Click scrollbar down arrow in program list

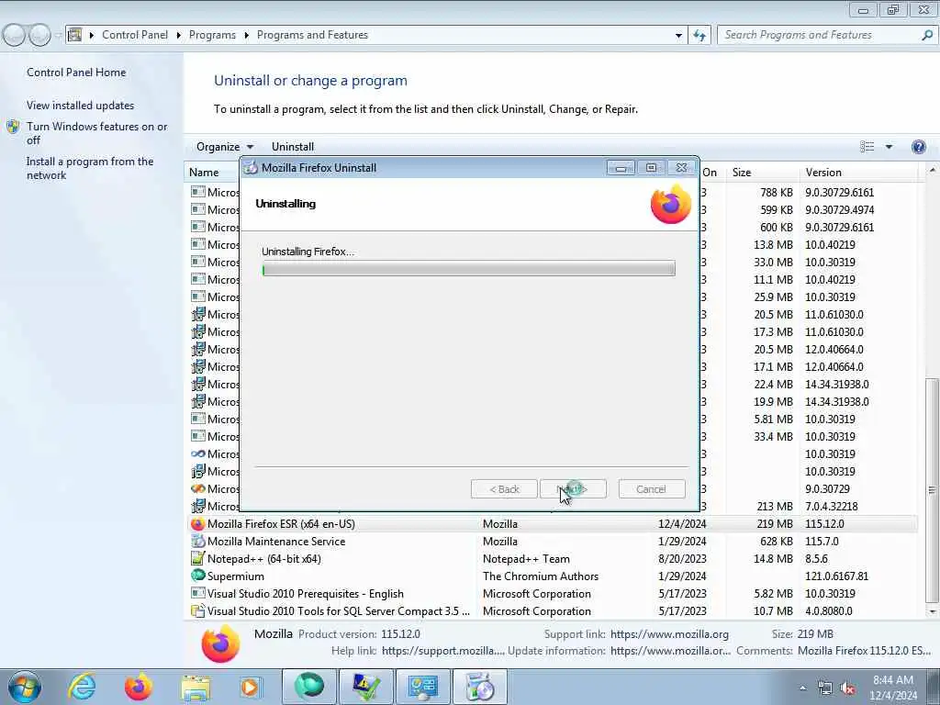pos(933,611)
